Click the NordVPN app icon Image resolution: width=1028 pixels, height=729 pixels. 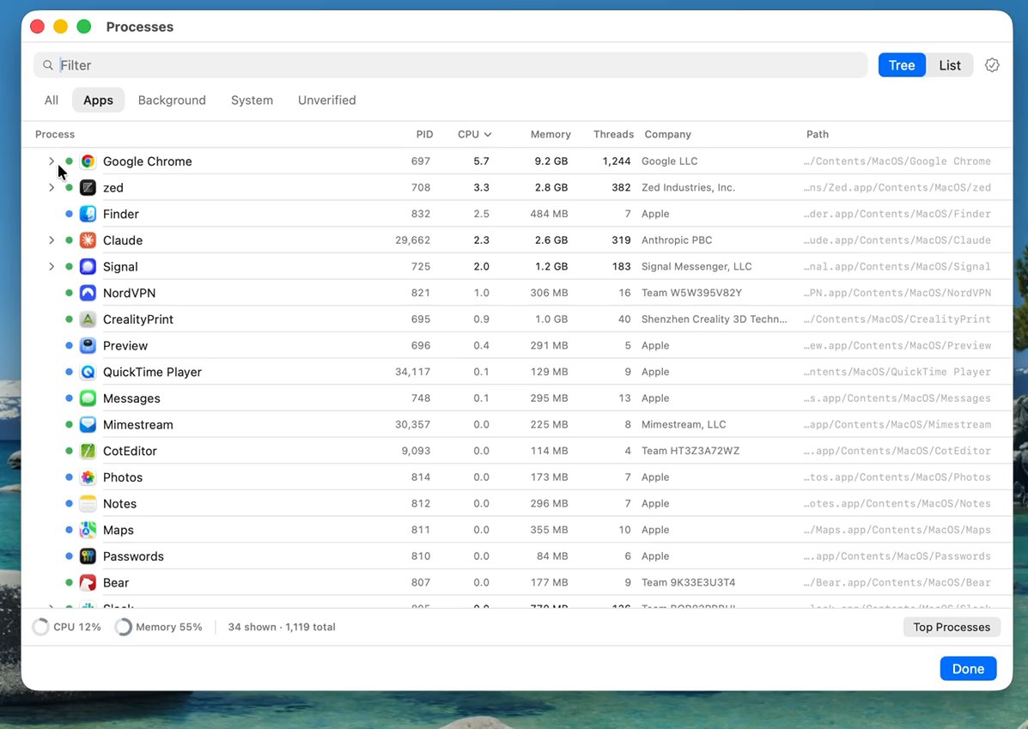(88, 293)
